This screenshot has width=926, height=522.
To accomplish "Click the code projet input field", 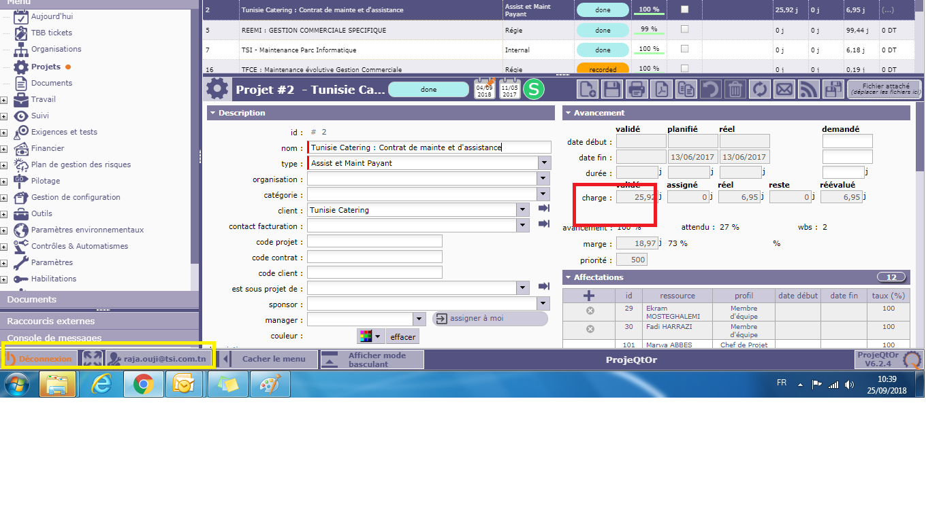I will pos(374,241).
